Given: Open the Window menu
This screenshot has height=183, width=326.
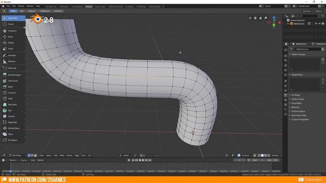Looking at the screenshot, I should 30,7.
